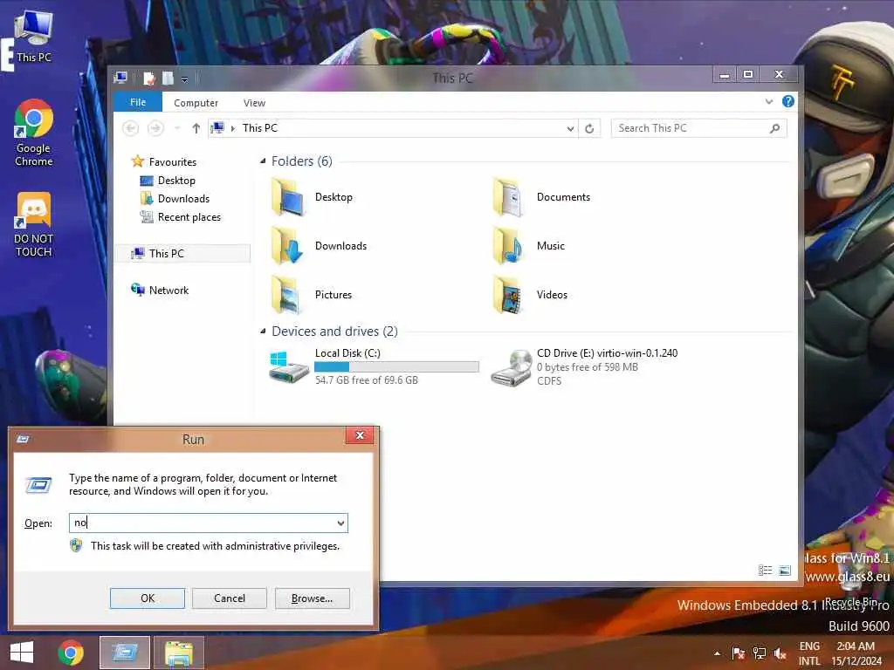Image resolution: width=894 pixels, height=670 pixels.
Task: Open Explorer help question mark icon
Action: (788, 101)
